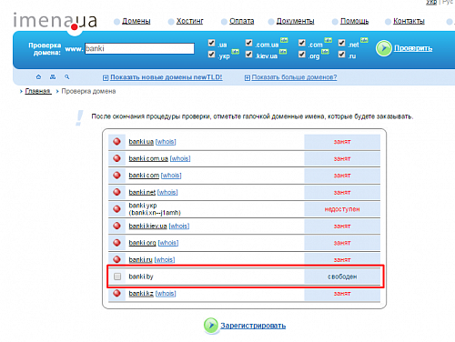Click the red status dot for banki.kz
Viewport: 455px width, 342px height.
[x=116, y=294]
